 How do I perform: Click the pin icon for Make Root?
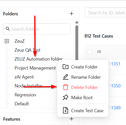(x=65, y=97)
